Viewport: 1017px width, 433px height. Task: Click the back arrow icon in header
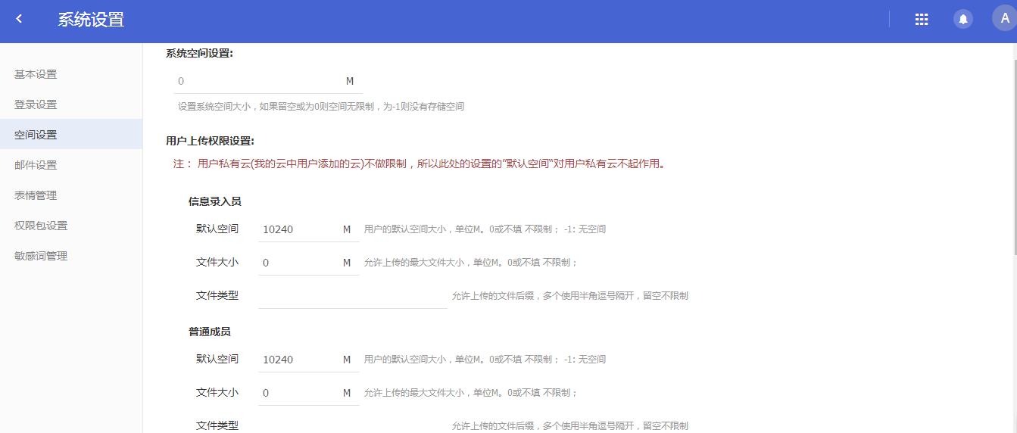tap(19, 20)
